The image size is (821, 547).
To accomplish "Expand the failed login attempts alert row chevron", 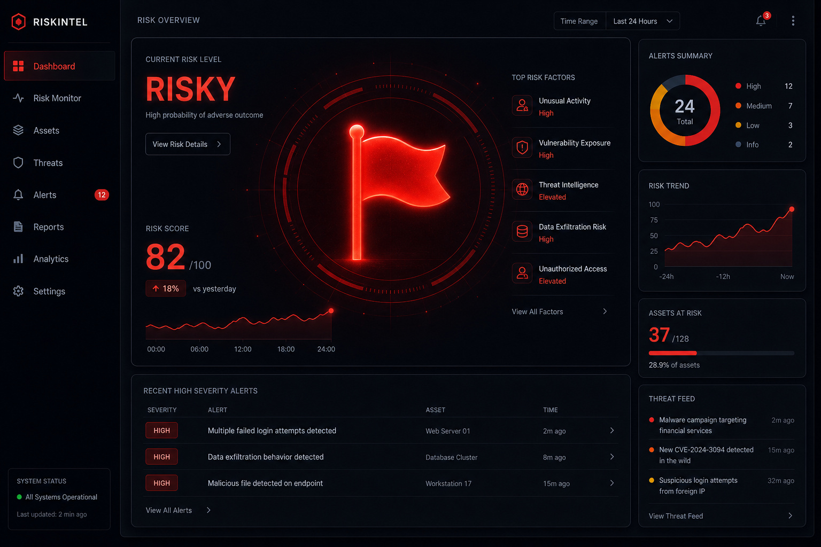I will [612, 431].
